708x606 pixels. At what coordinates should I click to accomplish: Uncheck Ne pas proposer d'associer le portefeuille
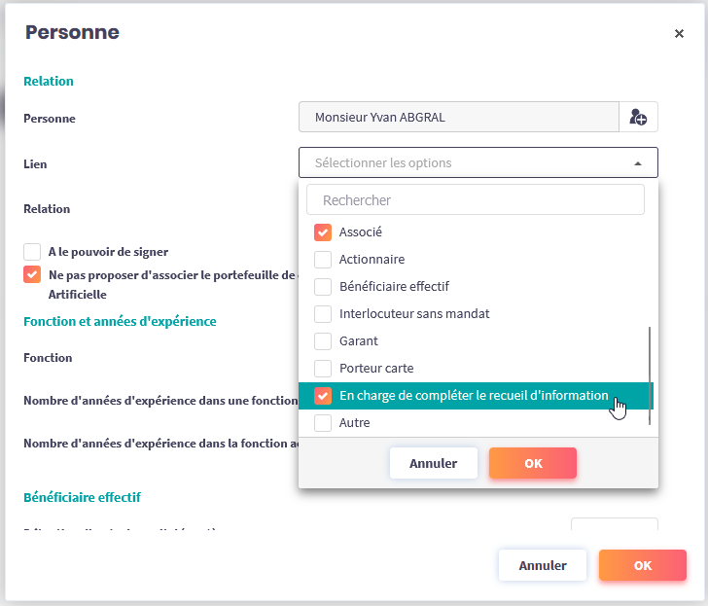32,274
